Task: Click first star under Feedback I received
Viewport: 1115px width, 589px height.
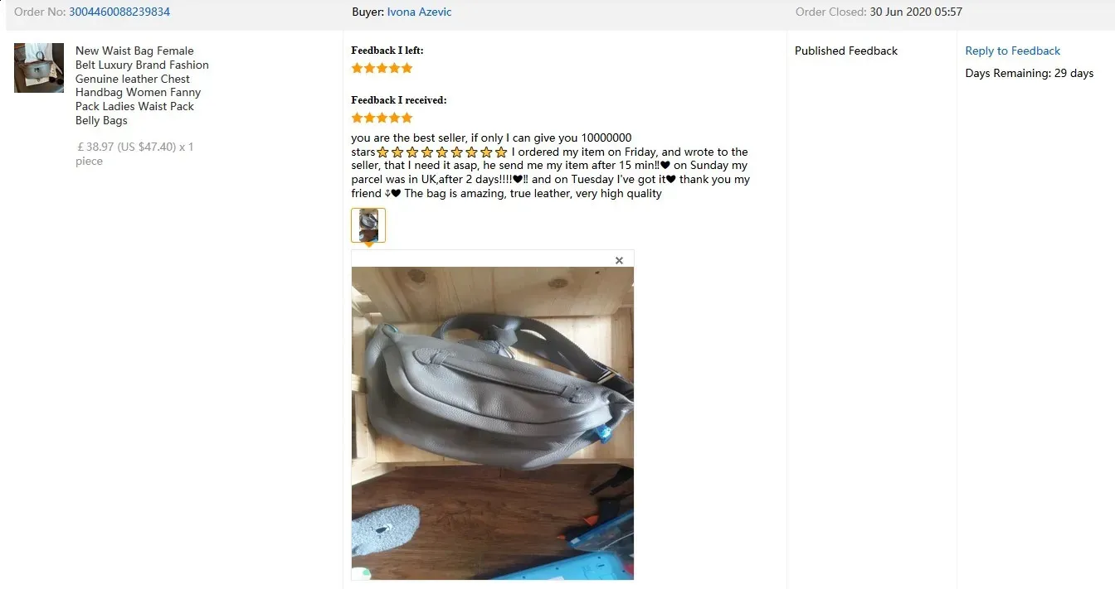Action: pos(358,118)
